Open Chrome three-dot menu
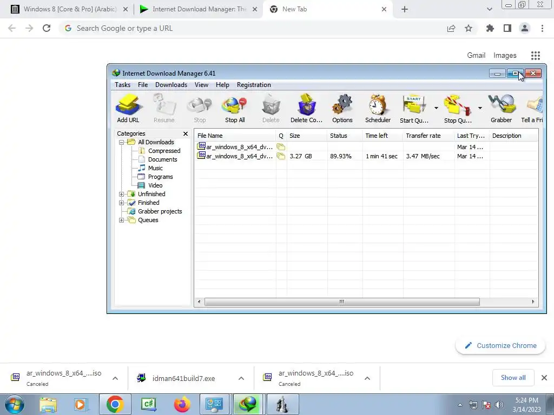Image resolution: width=554 pixels, height=415 pixels. (542, 28)
